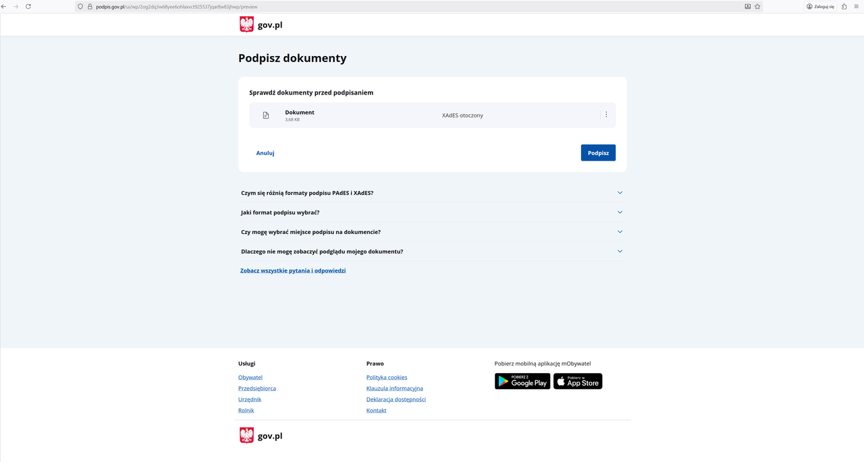The image size is (864, 462).
Task: Click the document file icon beside Dokument
Action: tap(266, 115)
